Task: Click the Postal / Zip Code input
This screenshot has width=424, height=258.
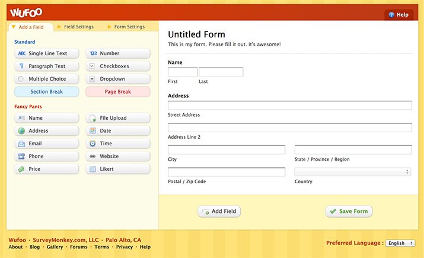Action: tap(227, 172)
